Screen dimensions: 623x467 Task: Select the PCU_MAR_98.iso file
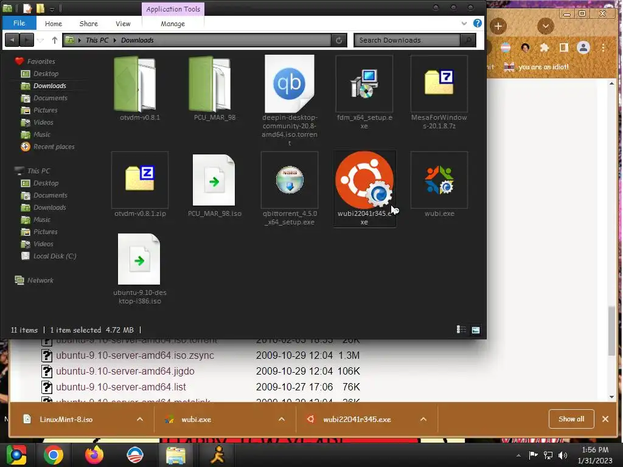click(215, 185)
